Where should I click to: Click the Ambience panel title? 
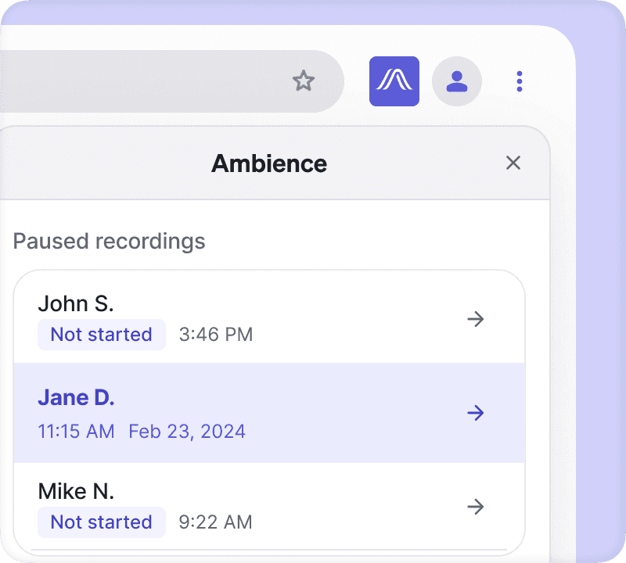269,163
